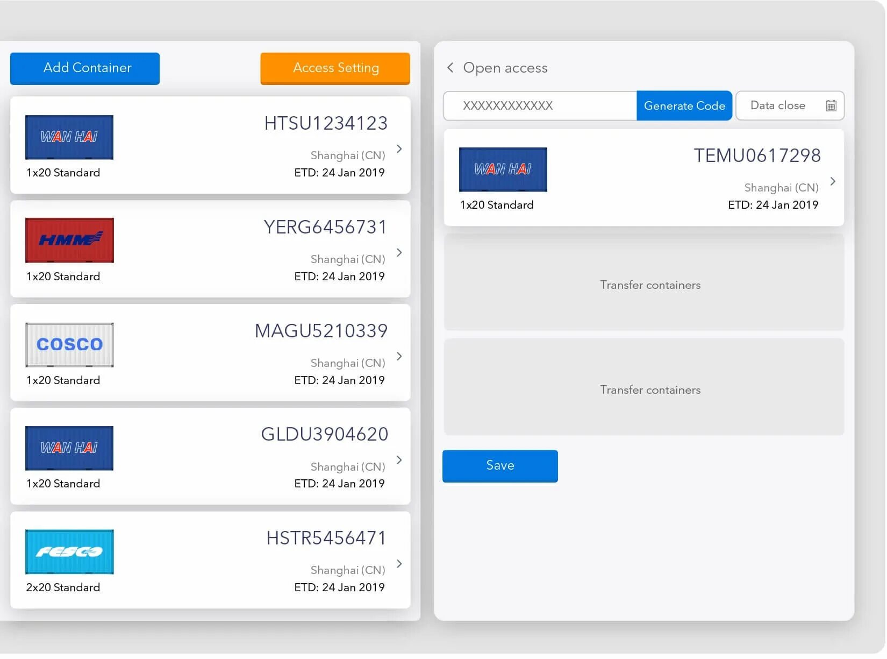Click ETD date on YERG6456731 card
This screenshot has height=659, width=887.
click(x=339, y=277)
